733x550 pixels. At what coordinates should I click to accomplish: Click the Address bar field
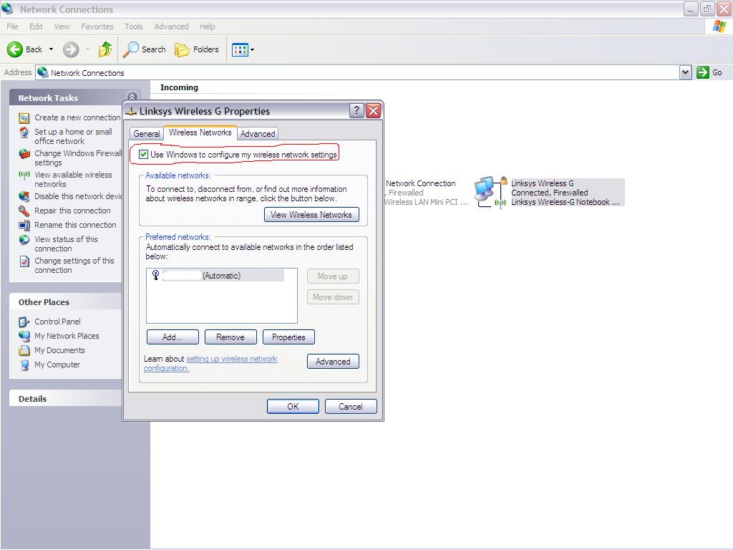point(358,72)
